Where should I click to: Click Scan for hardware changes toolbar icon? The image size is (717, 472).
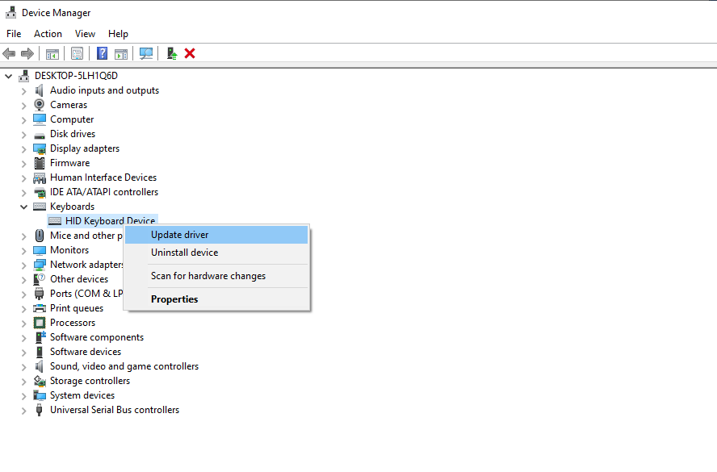tap(146, 53)
